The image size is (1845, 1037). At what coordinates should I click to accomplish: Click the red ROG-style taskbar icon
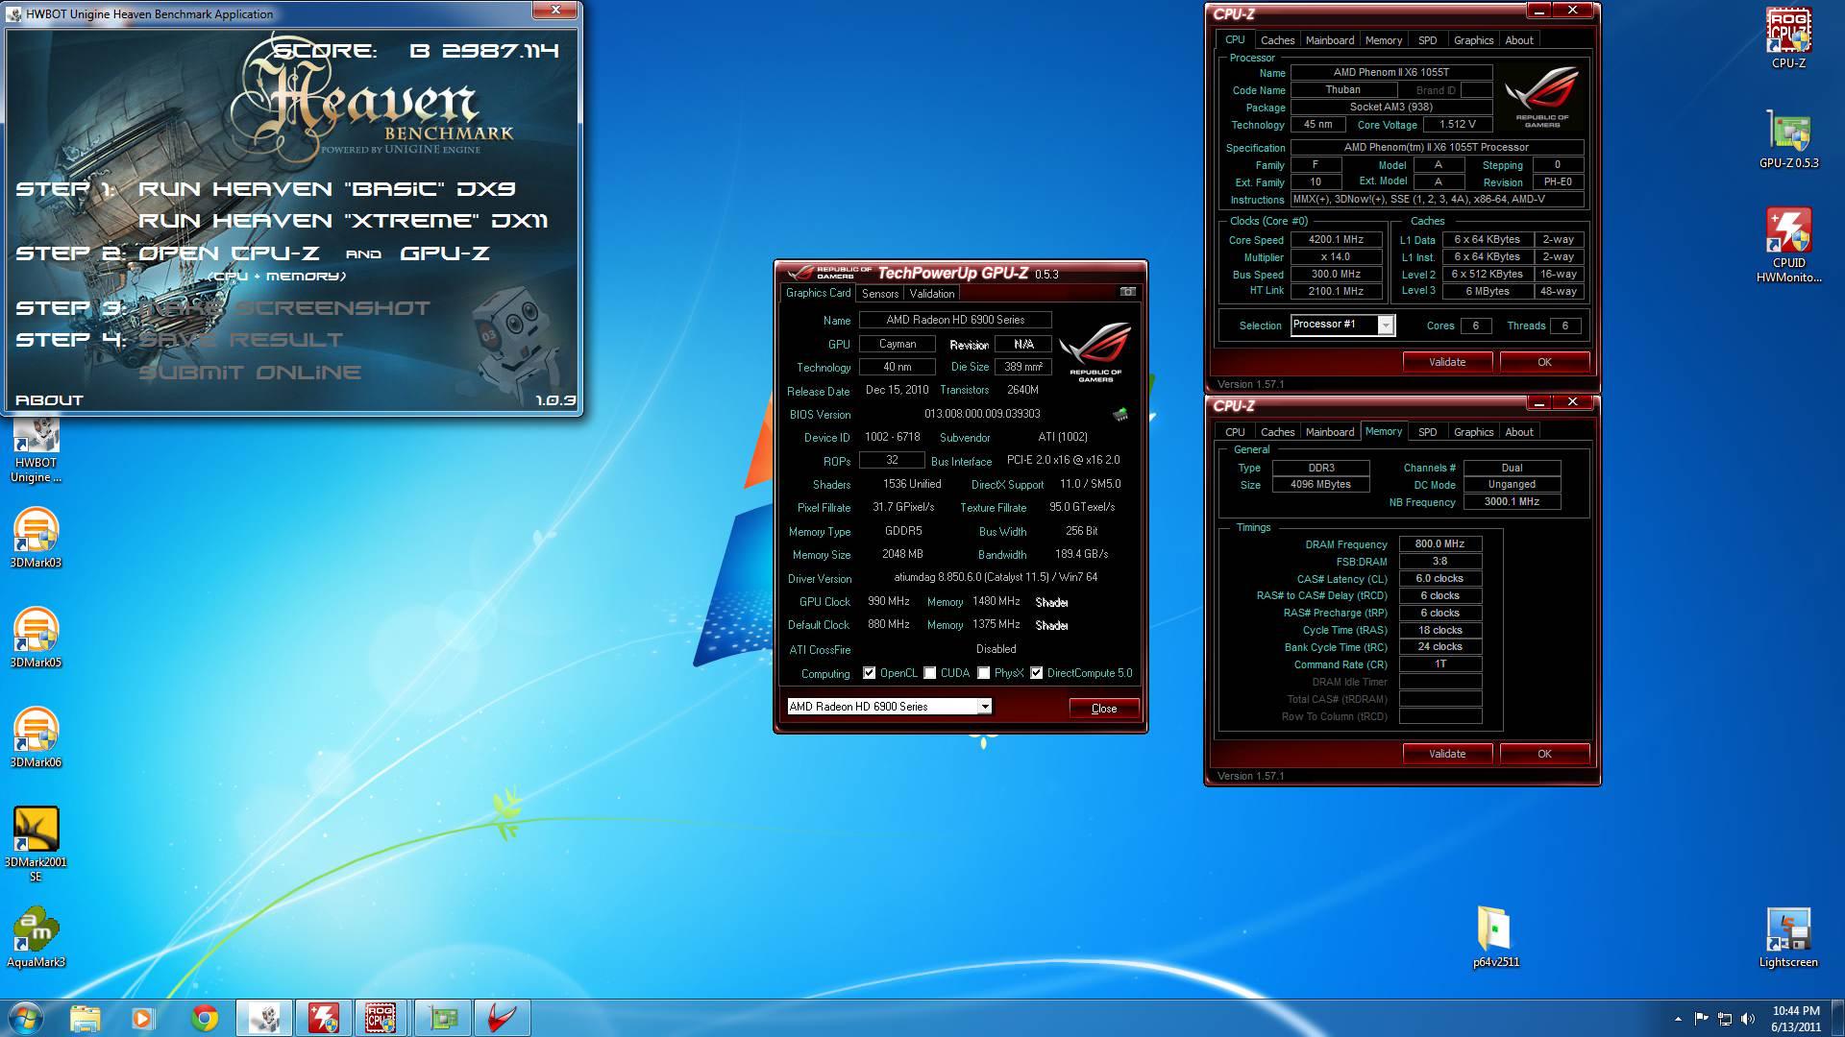pyautogui.click(x=502, y=1018)
